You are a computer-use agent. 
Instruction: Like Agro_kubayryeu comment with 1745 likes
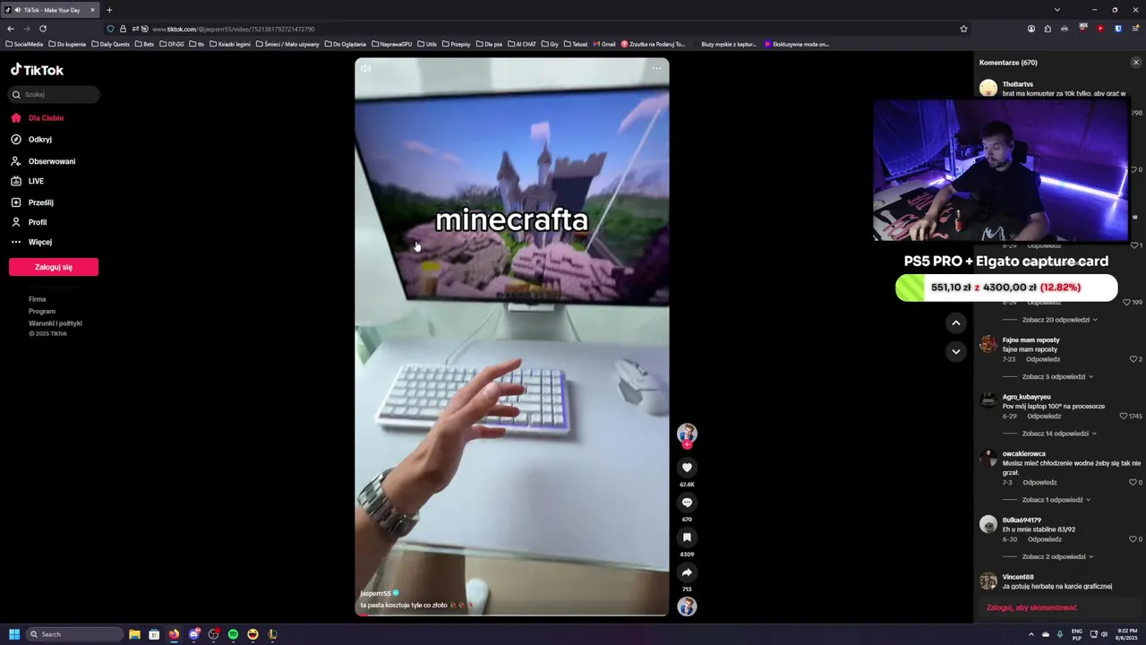1124,417
